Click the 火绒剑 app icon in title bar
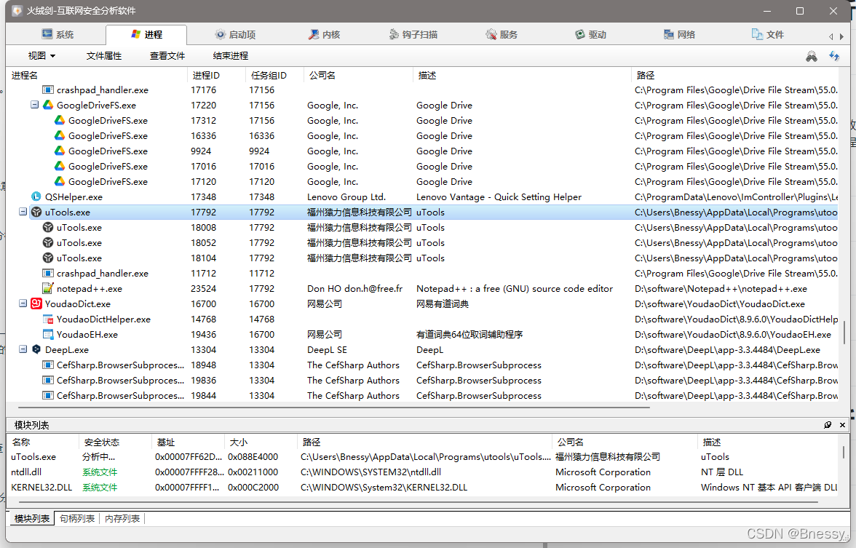The width and height of the screenshot is (856, 548). (17, 11)
